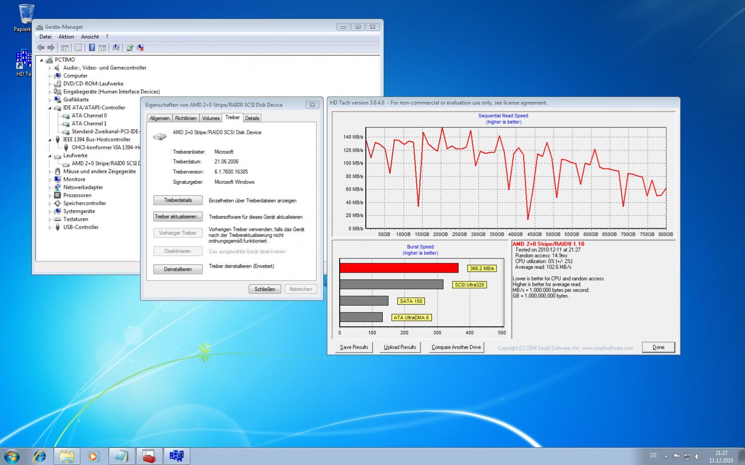Click the Schließen button
745x465 pixels.
click(x=265, y=289)
